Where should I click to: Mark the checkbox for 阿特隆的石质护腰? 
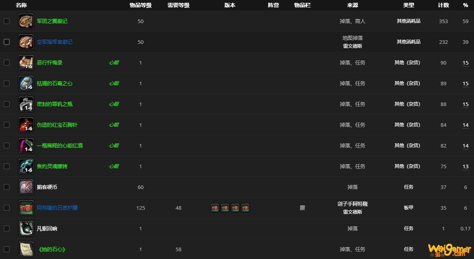point(7,208)
